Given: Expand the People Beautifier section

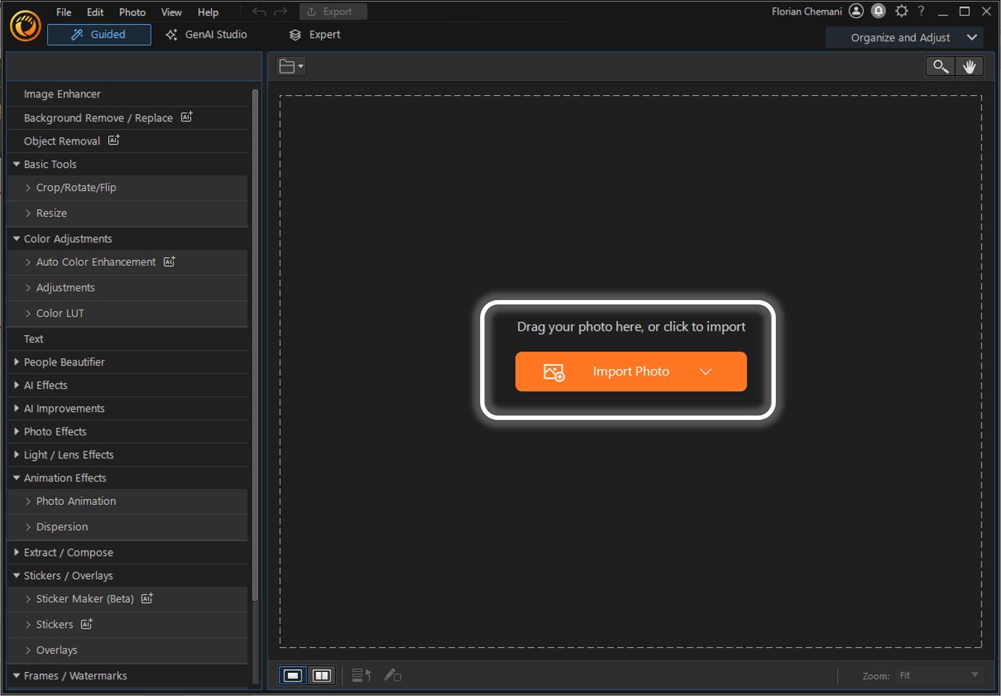Looking at the screenshot, I should [x=17, y=362].
